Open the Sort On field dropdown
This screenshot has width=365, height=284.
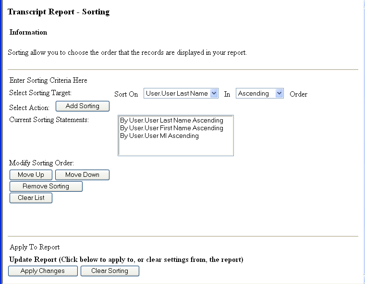coord(181,93)
